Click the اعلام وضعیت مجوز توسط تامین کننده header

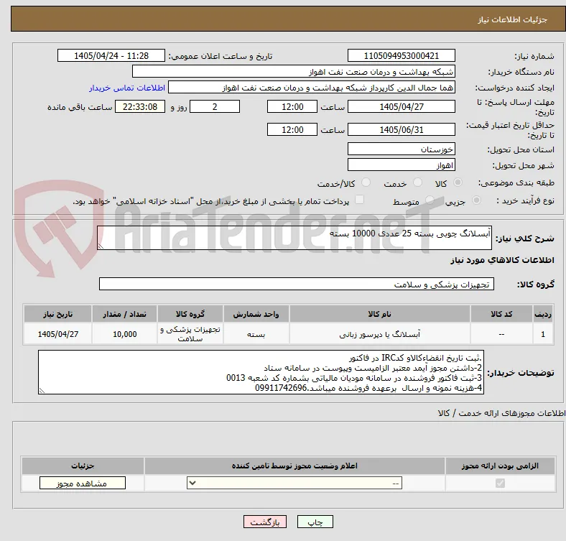click(294, 466)
